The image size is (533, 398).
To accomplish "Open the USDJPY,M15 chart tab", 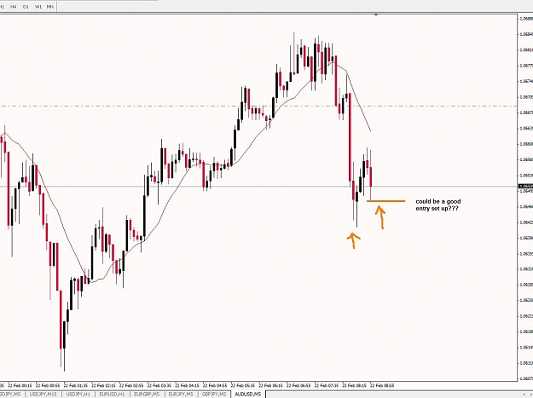I will 43,395.
